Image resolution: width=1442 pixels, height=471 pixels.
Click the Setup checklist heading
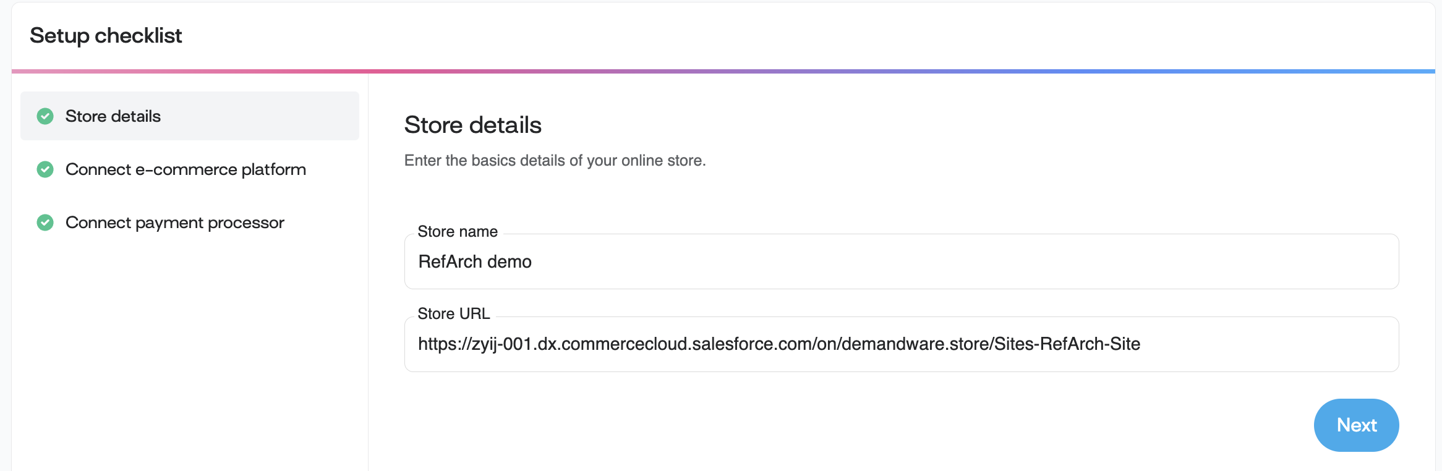(x=106, y=35)
